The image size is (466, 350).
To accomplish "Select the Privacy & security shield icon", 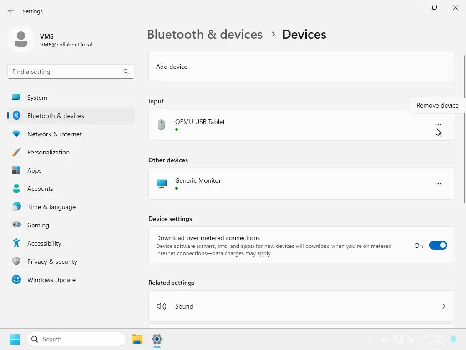I will click(16, 261).
